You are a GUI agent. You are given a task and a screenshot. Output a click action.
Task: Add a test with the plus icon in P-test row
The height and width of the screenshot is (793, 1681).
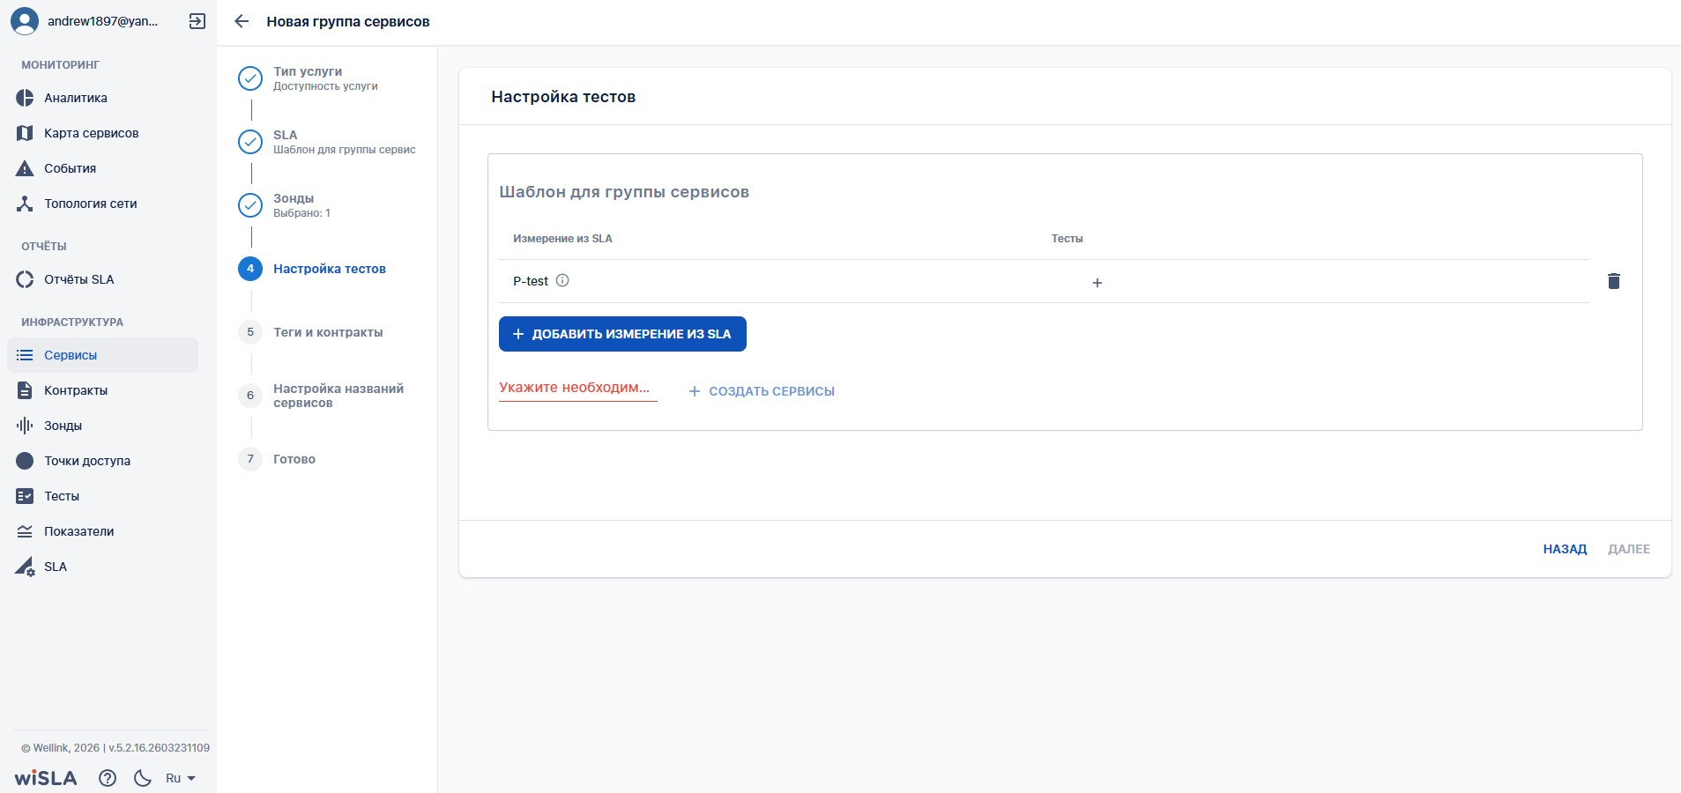[x=1097, y=283]
